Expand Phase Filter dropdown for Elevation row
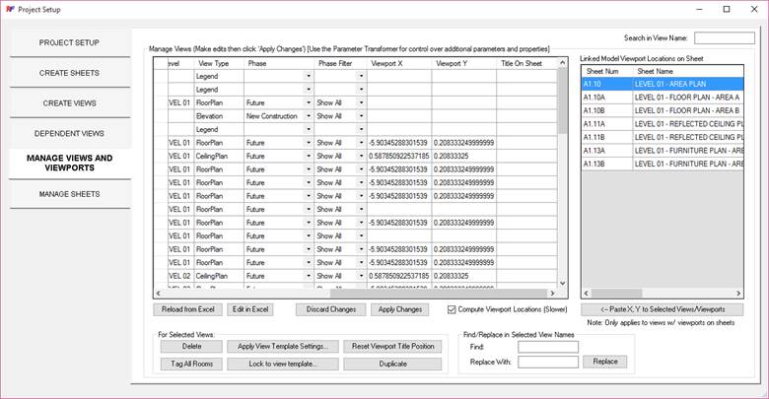 click(x=362, y=115)
